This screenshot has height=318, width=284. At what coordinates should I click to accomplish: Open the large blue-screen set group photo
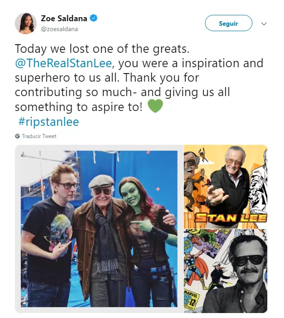click(x=99, y=229)
